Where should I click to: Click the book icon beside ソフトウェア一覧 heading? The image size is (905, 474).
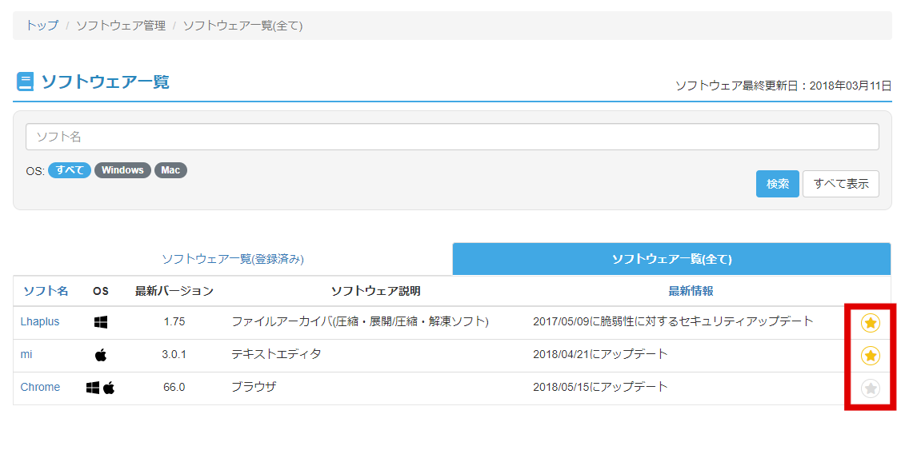[x=25, y=82]
